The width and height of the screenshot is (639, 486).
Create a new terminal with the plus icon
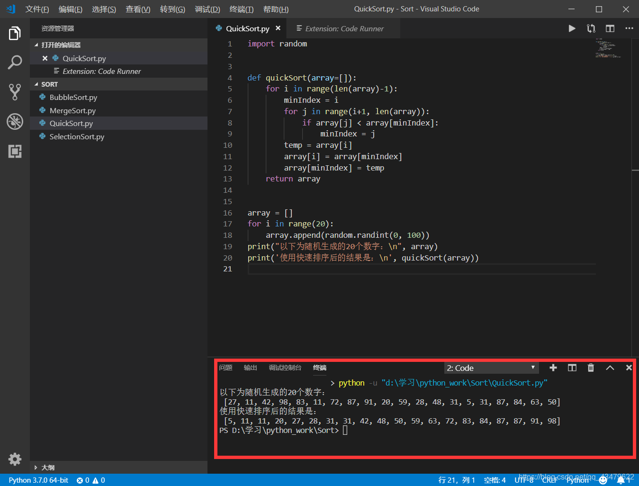pos(553,368)
